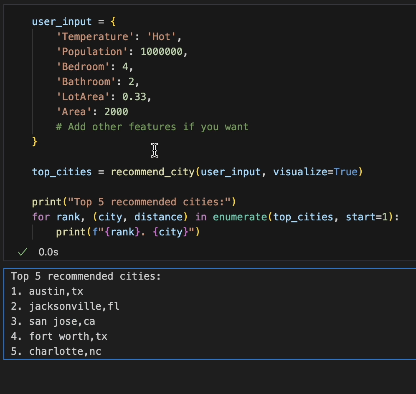Viewport: 416px width, 394px height.
Task: Click the austin,tx output line
Action: click(56, 291)
